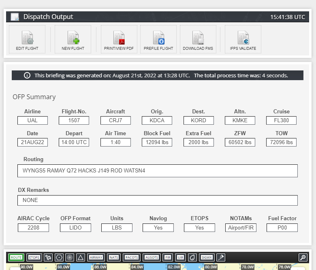
Task: Toggle the VOR compass rose layer icon
Action: point(70,257)
